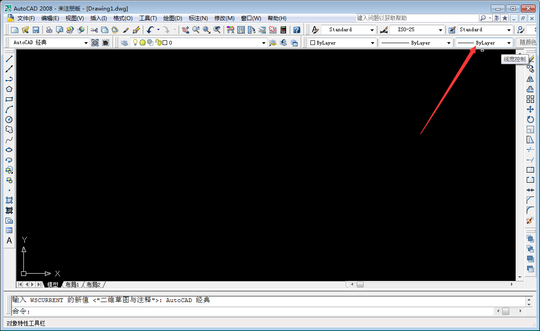Select the Line tool

[9, 58]
